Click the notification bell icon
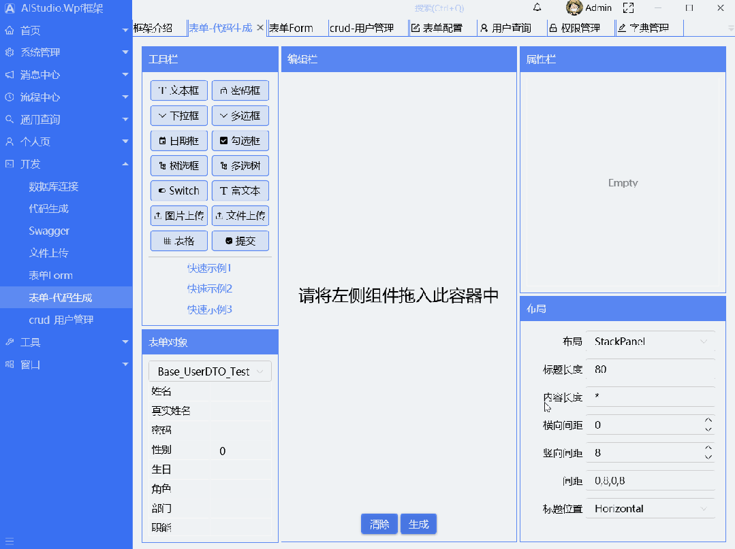The width and height of the screenshot is (735, 549). [537, 7]
